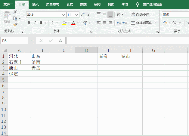The image size is (189, 136).
Task: Open the font size dropdown
Action: tap(76, 15)
